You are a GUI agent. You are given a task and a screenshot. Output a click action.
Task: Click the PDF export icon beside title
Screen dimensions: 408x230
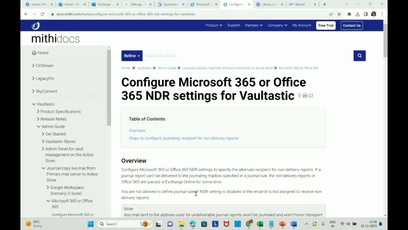299,96
